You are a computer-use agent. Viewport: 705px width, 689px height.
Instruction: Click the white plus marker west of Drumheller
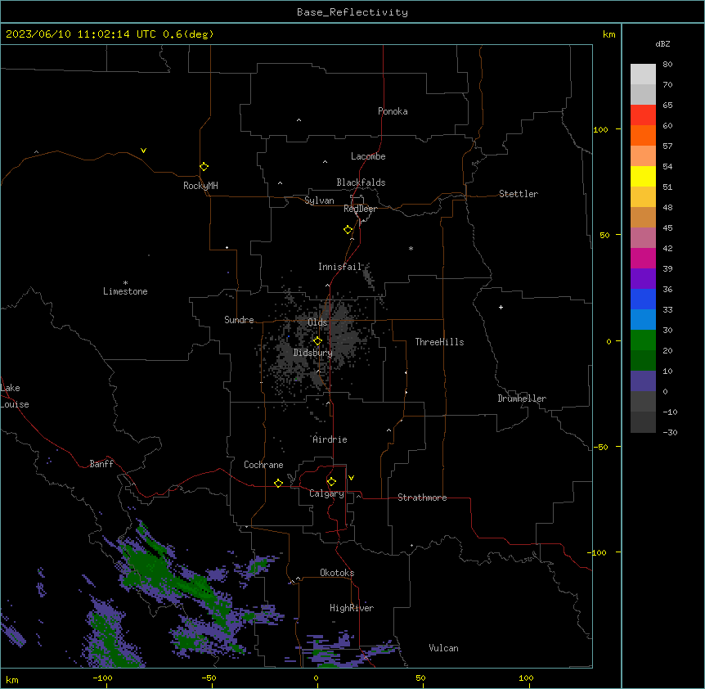501,307
